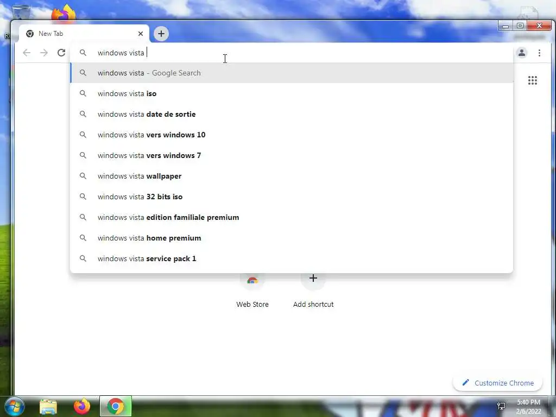Screen dimensions: 556x417
Task: Open the Google apps grid icon
Action: coord(532,80)
